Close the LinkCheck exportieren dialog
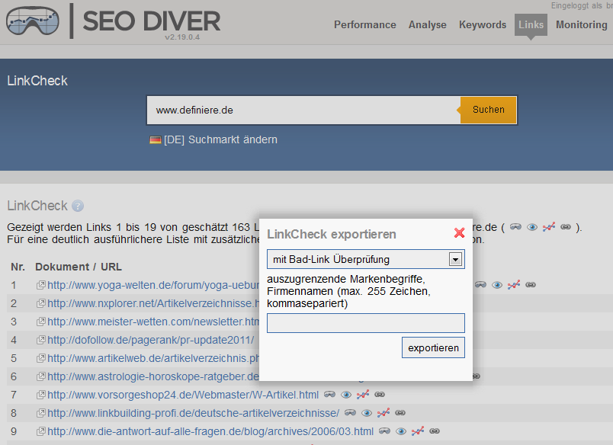The image size is (613, 445). (459, 233)
